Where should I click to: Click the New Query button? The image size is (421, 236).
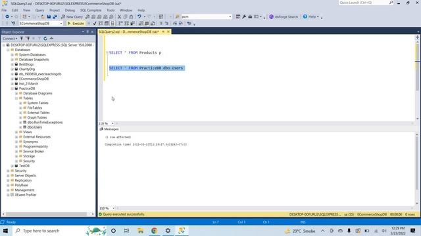click(x=72, y=16)
